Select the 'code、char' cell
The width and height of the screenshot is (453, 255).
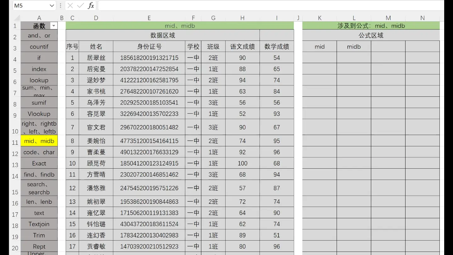tap(39, 152)
